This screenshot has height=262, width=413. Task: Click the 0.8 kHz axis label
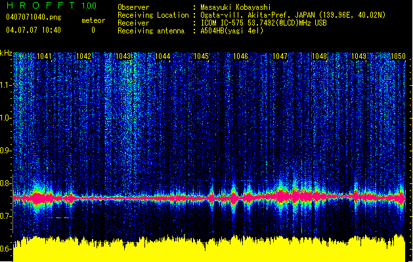point(5,183)
